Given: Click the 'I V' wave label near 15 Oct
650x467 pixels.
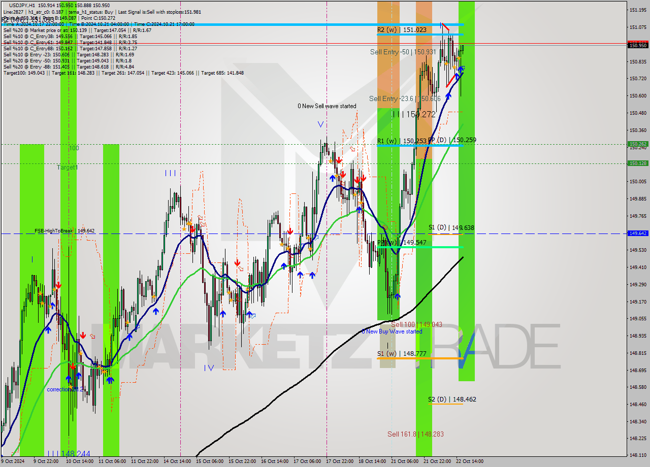Looking at the screenshot, I should [x=209, y=368].
